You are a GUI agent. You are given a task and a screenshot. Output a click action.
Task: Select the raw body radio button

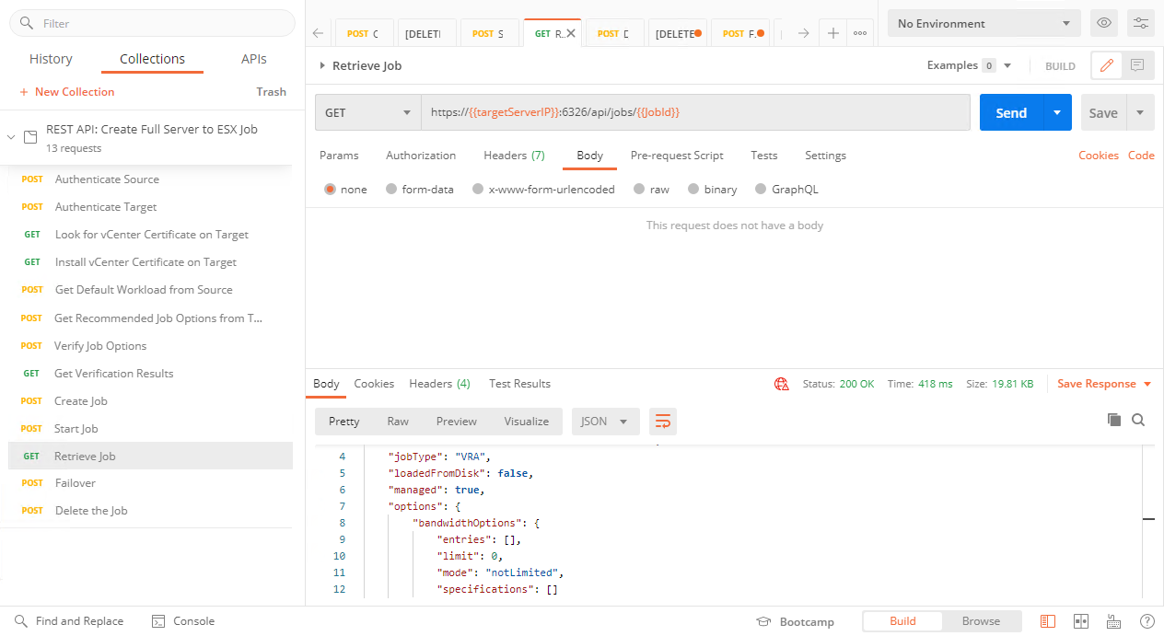(x=637, y=190)
